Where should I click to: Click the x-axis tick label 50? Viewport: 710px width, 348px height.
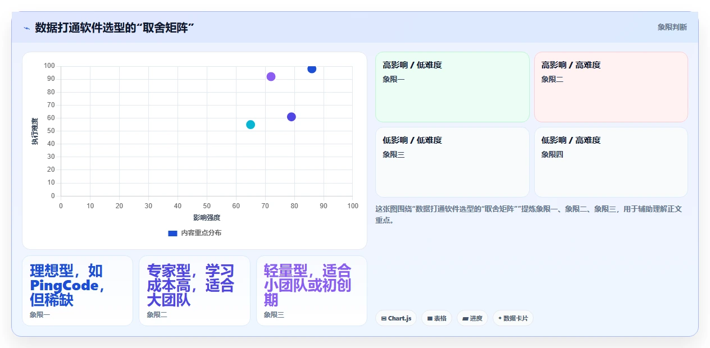click(207, 206)
